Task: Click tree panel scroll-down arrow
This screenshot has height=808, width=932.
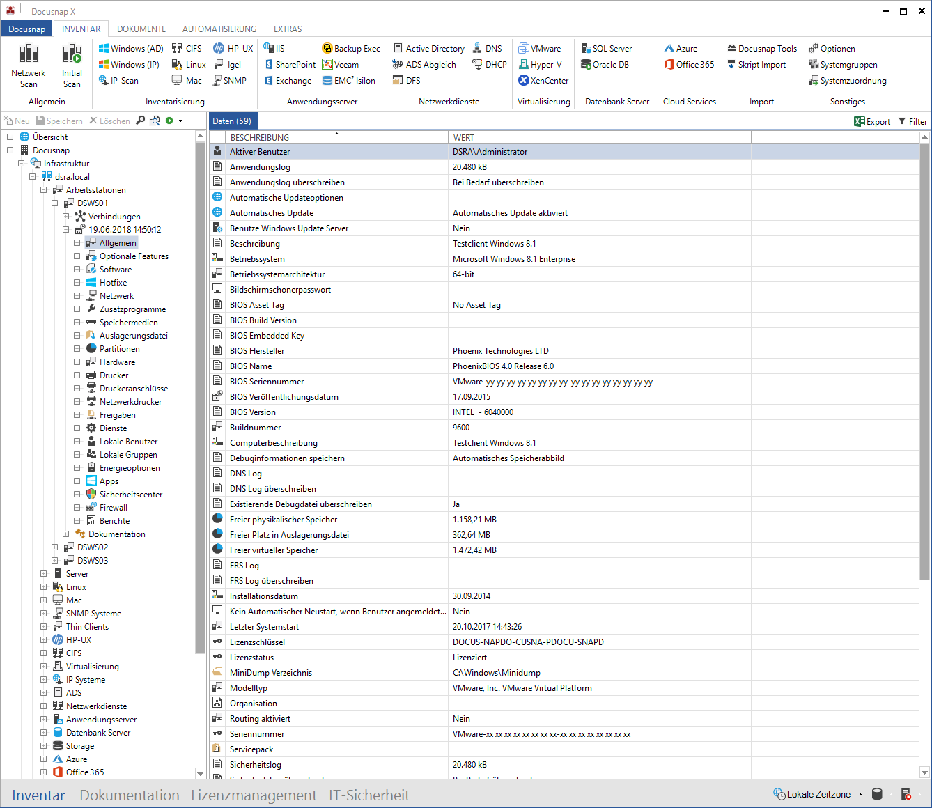Action: pyautogui.click(x=200, y=773)
